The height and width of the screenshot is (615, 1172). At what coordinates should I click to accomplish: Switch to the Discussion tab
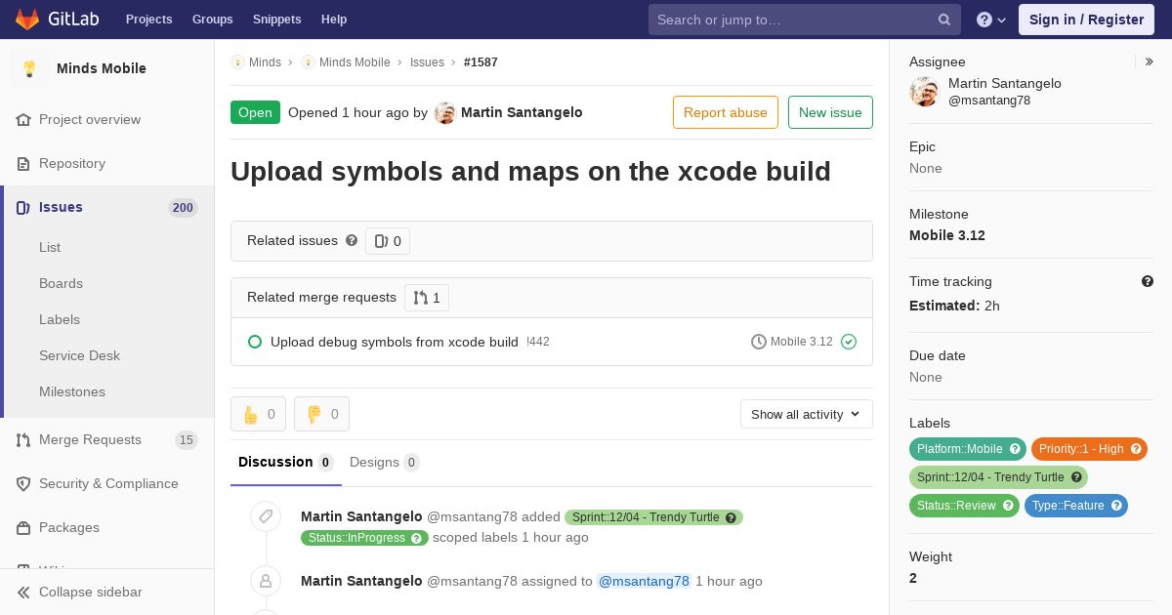[286, 462]
